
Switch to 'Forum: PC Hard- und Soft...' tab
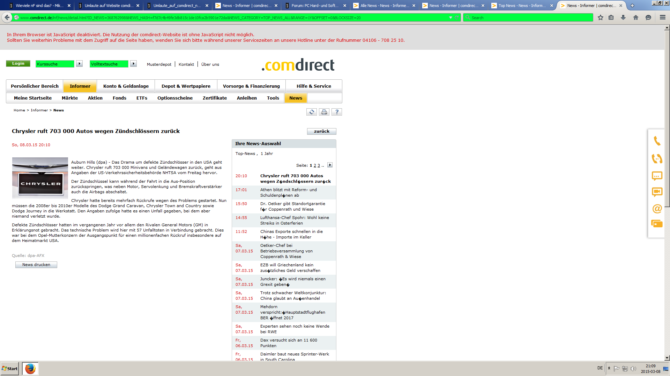pos(315,6)
